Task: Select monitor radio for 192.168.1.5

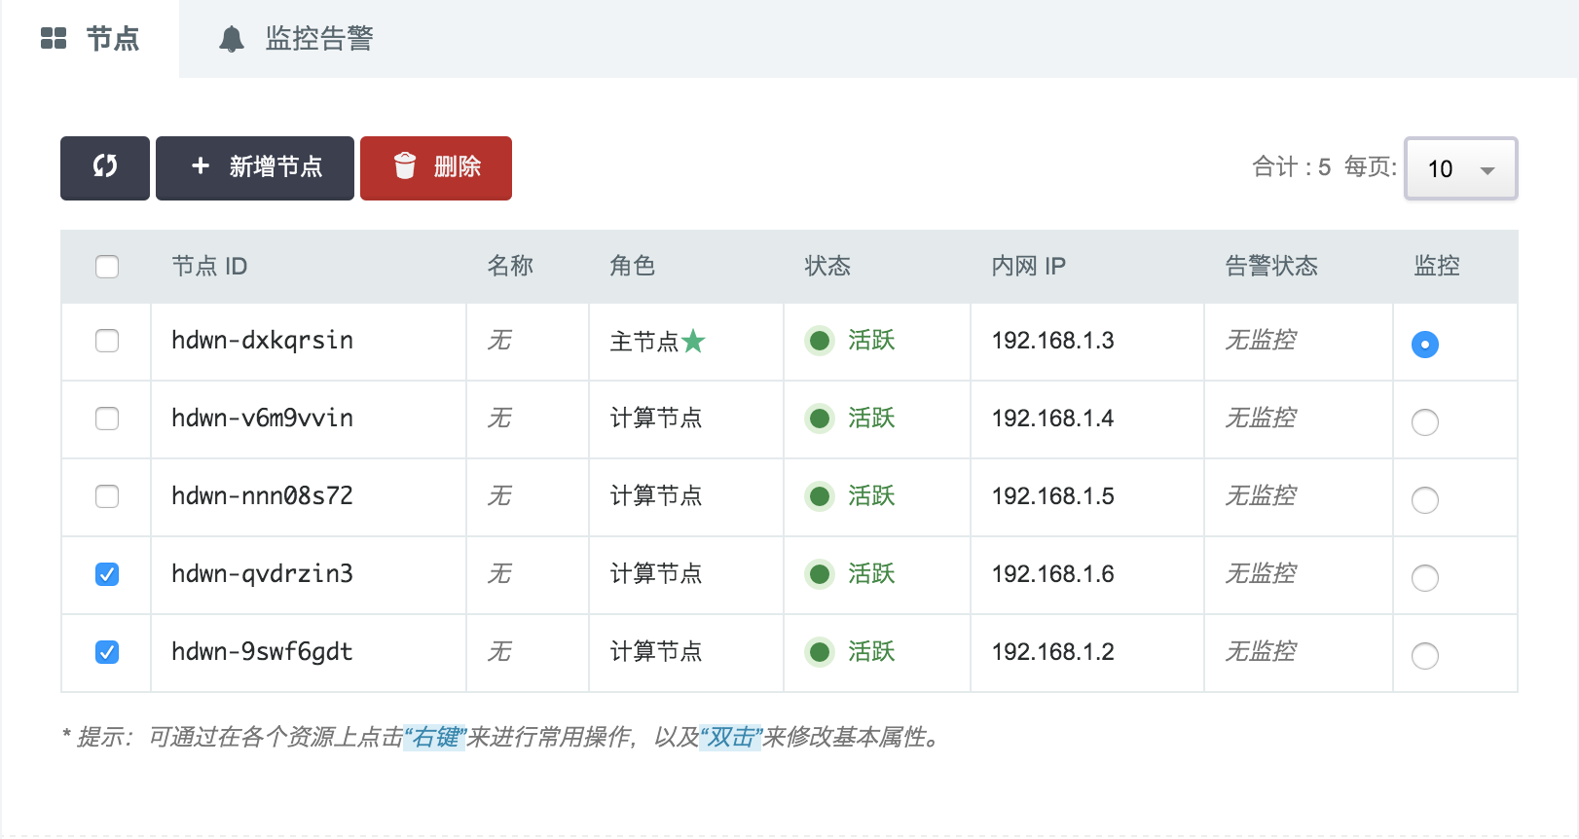Action: tap(1425, 500)
